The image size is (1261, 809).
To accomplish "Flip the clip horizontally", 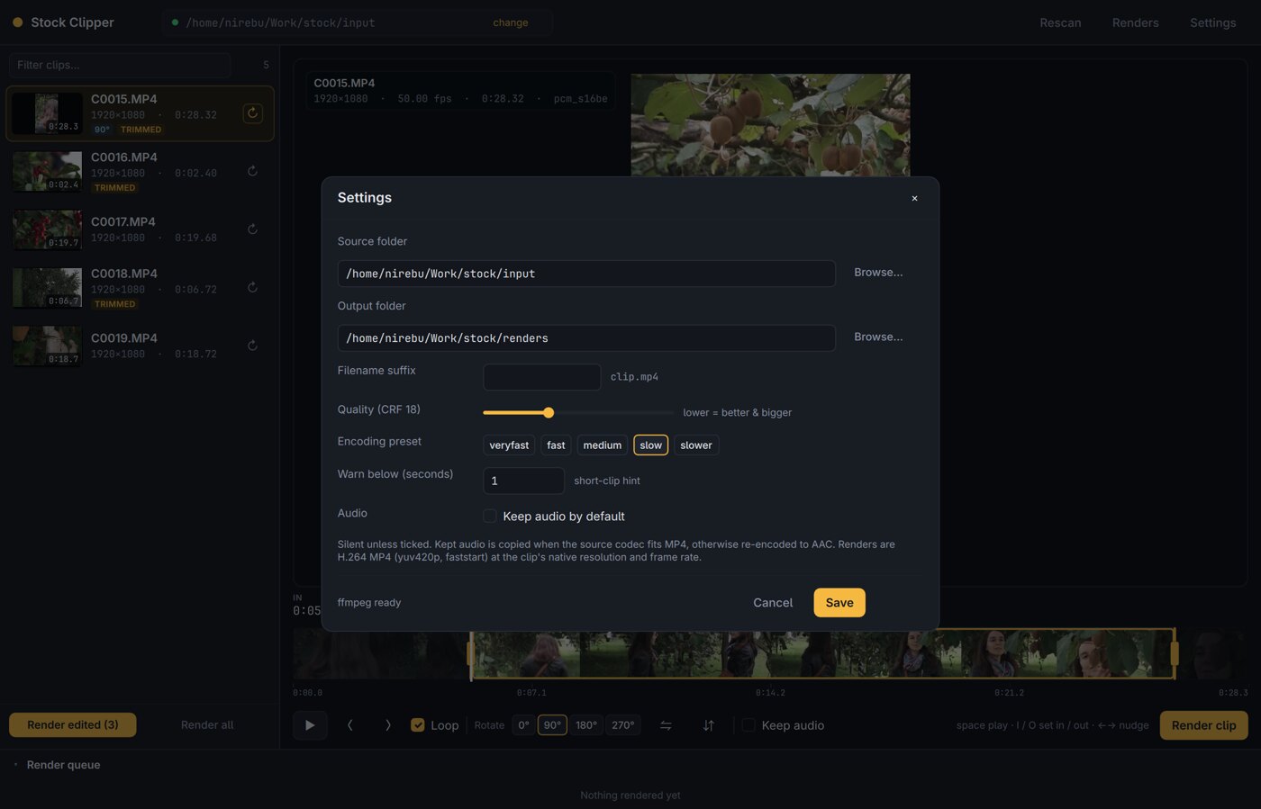I will tap(666, 725).
